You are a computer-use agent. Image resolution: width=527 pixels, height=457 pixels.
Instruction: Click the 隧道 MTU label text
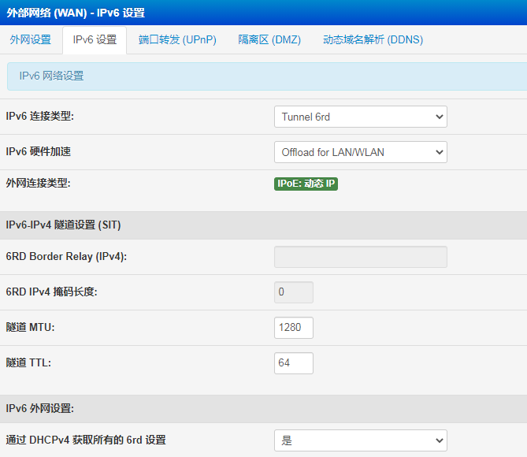30,327
